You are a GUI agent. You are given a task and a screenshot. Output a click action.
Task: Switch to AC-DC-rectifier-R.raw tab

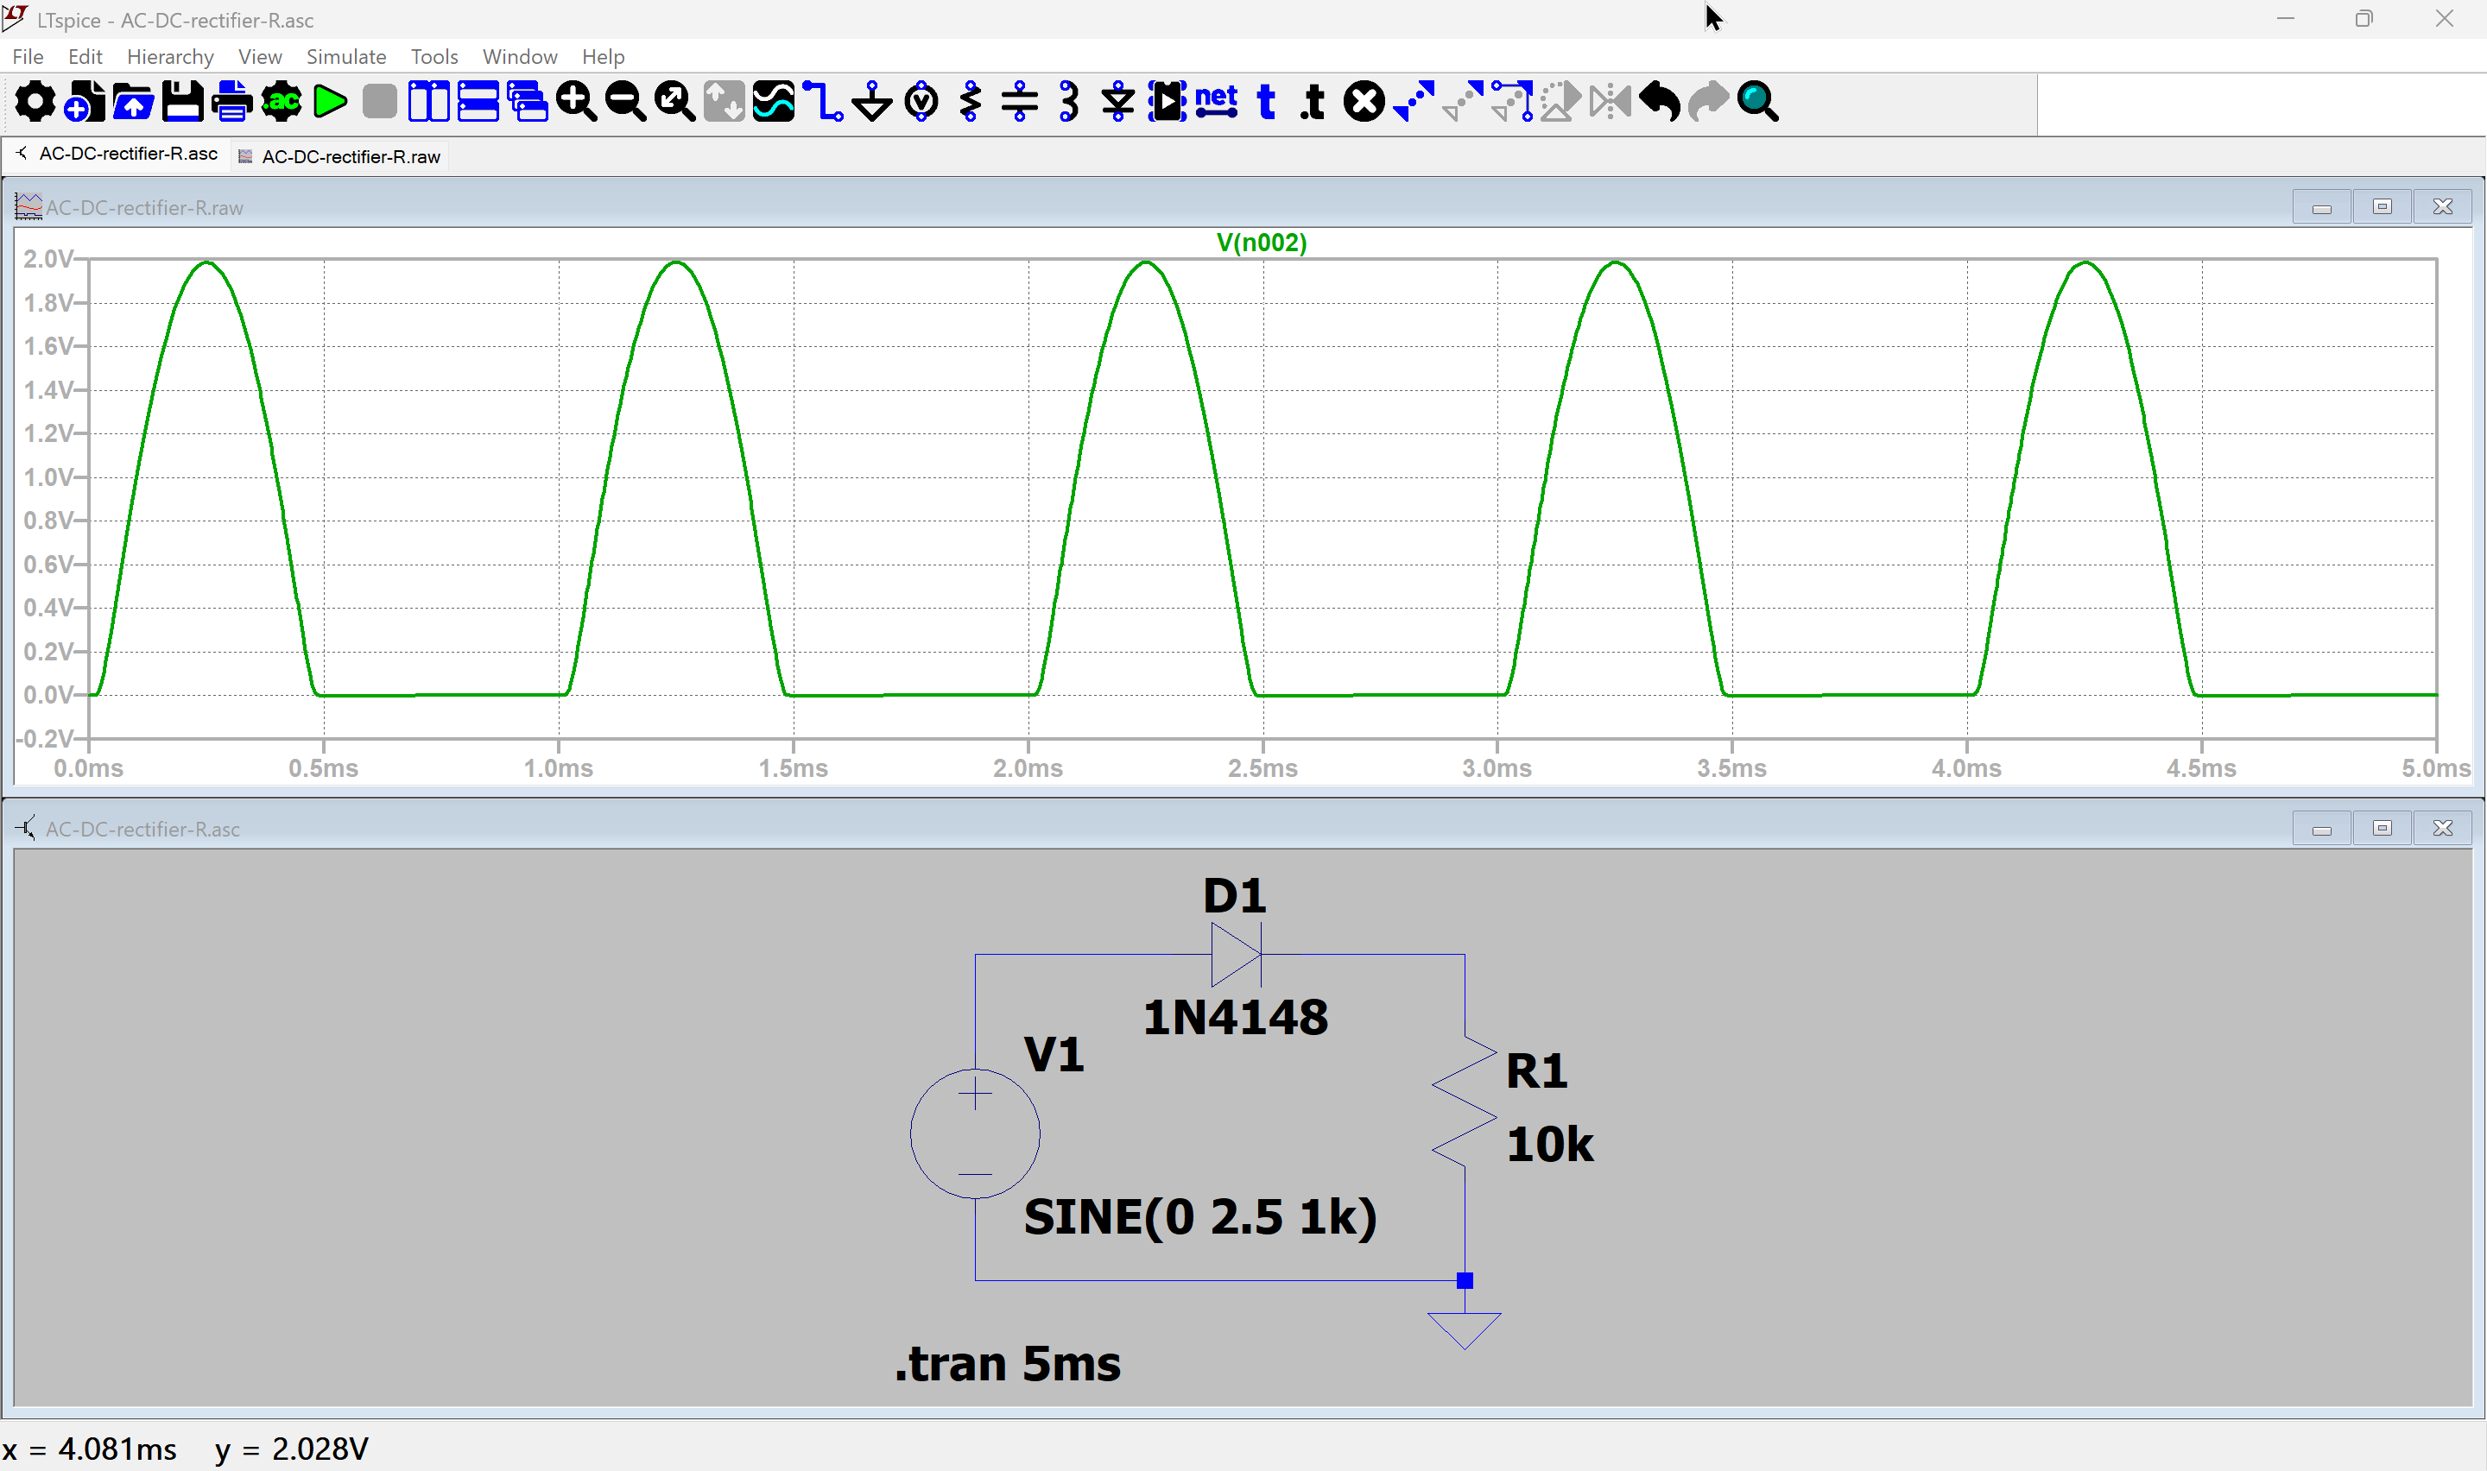click(x=350, y=156)
